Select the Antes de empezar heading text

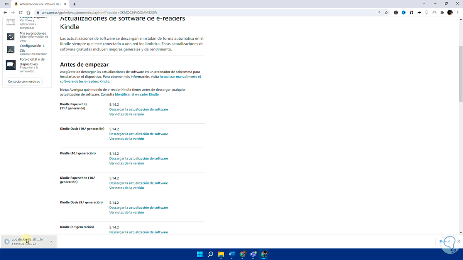(x=84, y=64)
